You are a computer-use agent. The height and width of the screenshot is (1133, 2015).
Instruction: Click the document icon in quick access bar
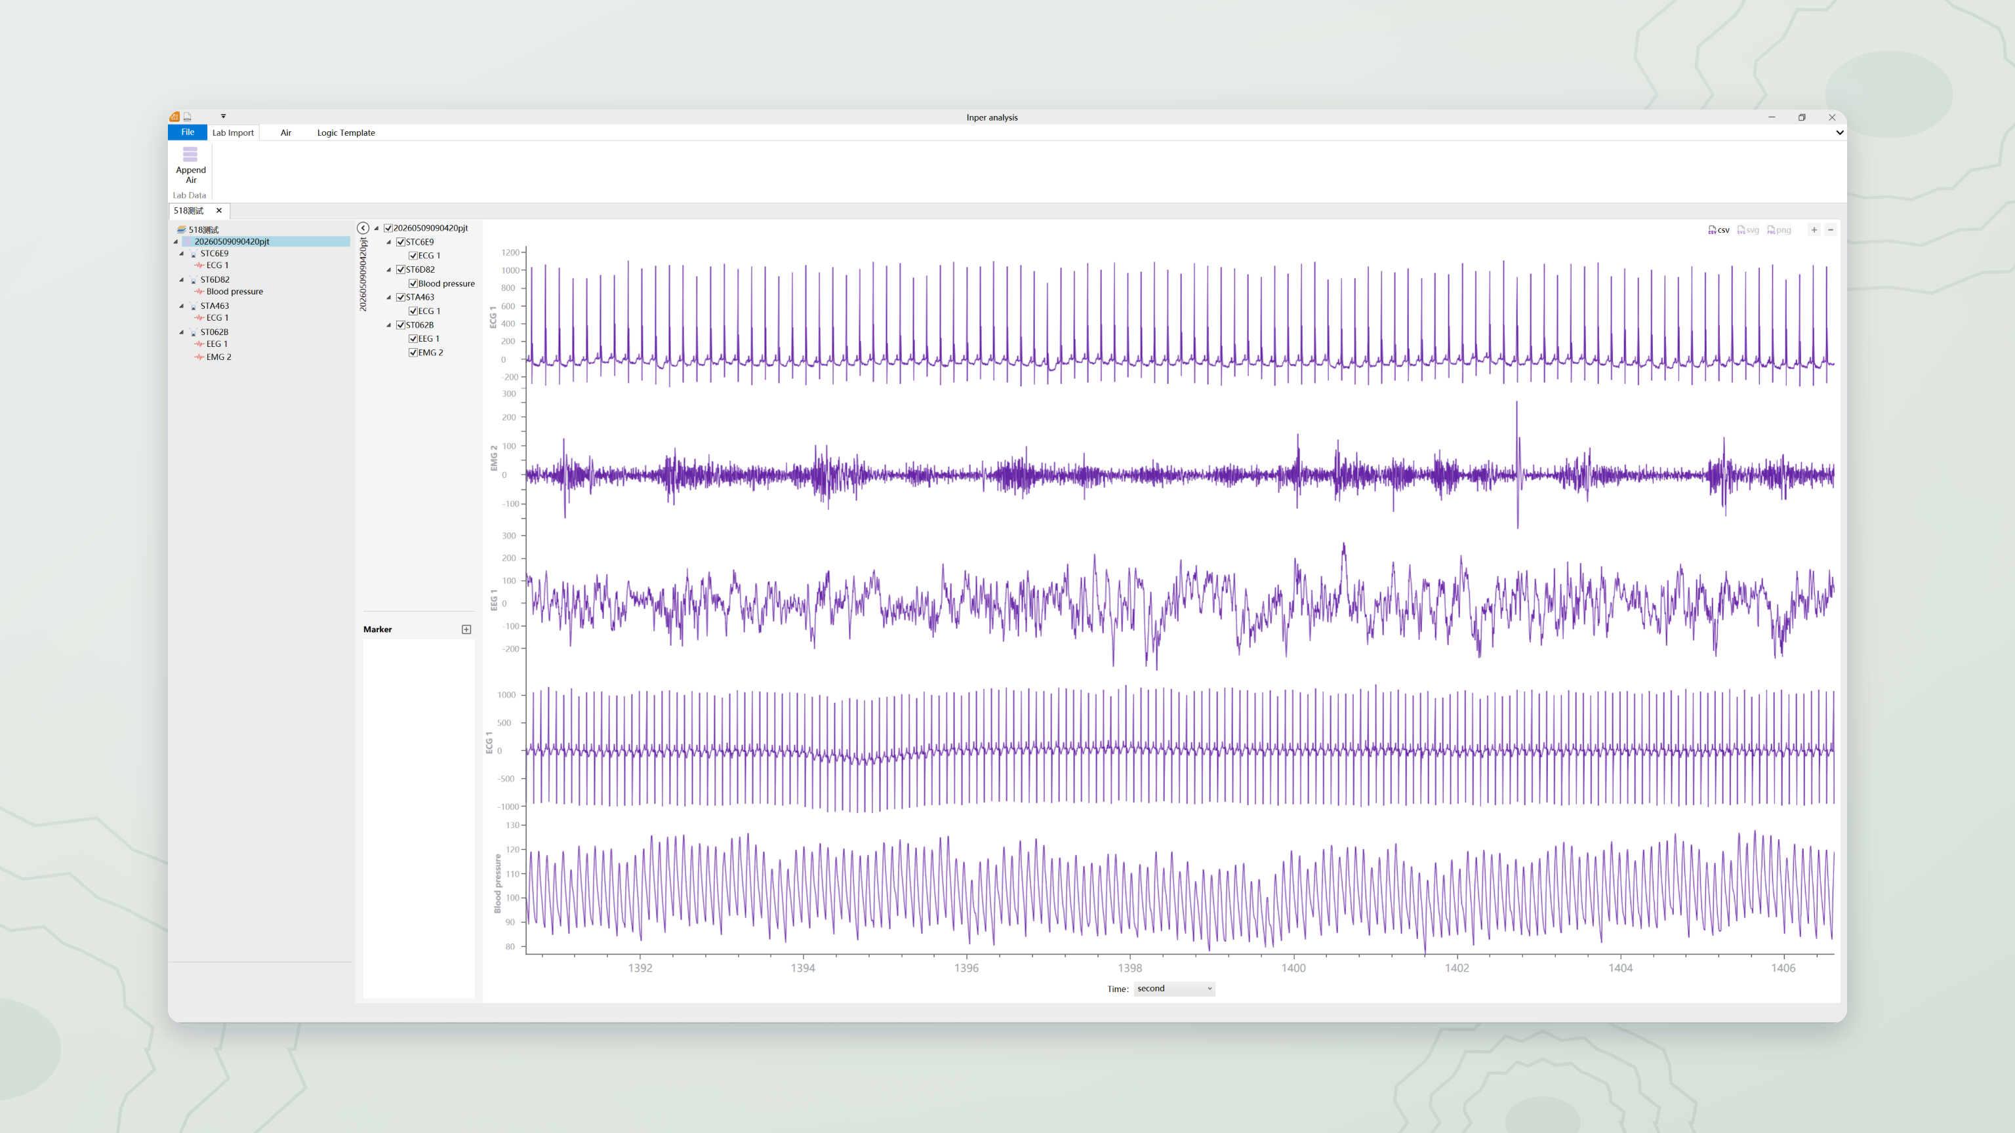coord(188,117)
